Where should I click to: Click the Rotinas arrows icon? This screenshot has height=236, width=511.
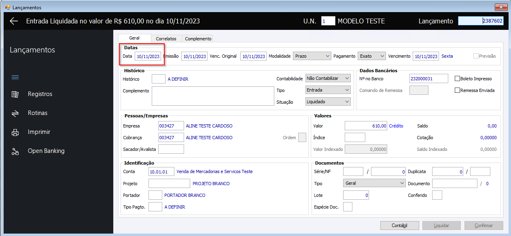[x=15, y=113]
